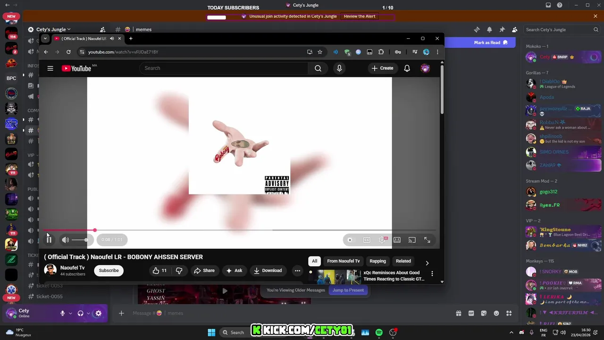The image size is (604, 340).
Task: Mute the Discord microphone
Action: (62, 313)
